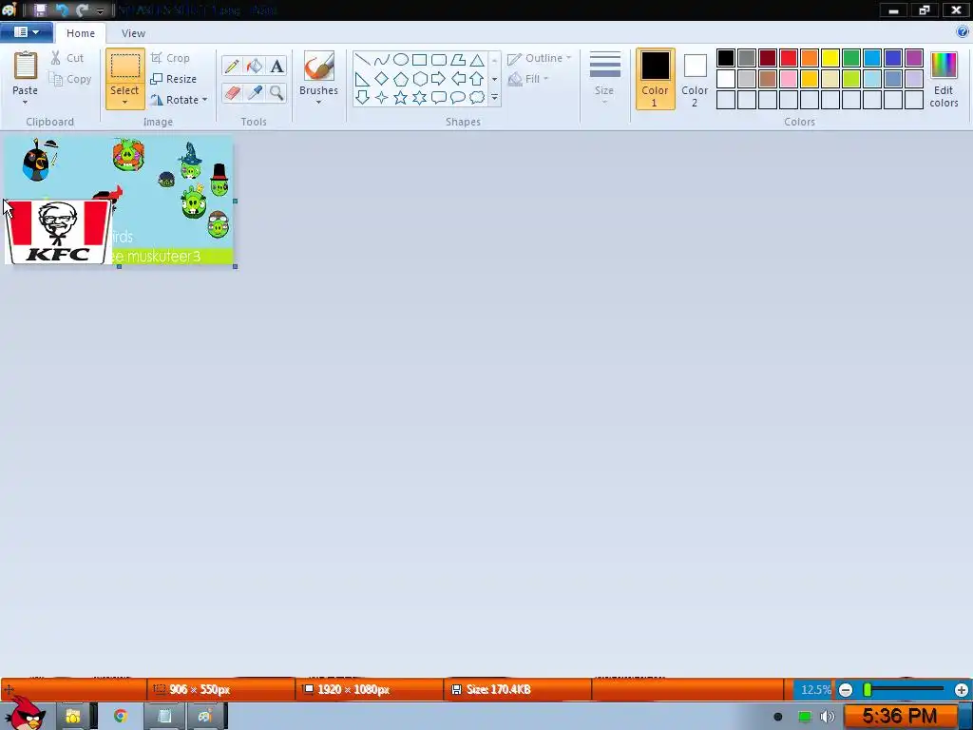
Task: Pick the red color swatch
Action: click(x=789, y=58)
